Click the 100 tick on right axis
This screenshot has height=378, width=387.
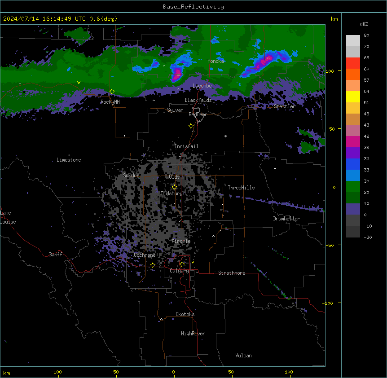330,71
